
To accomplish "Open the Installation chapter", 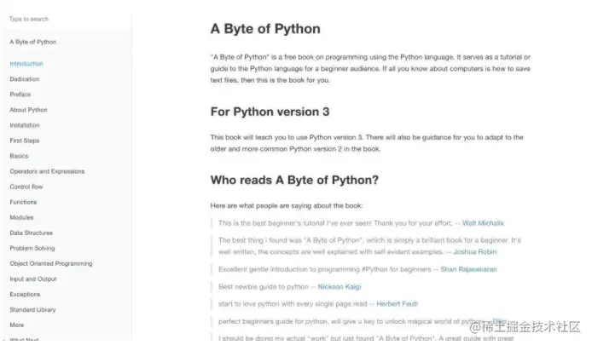I will (x=25, y=125).
